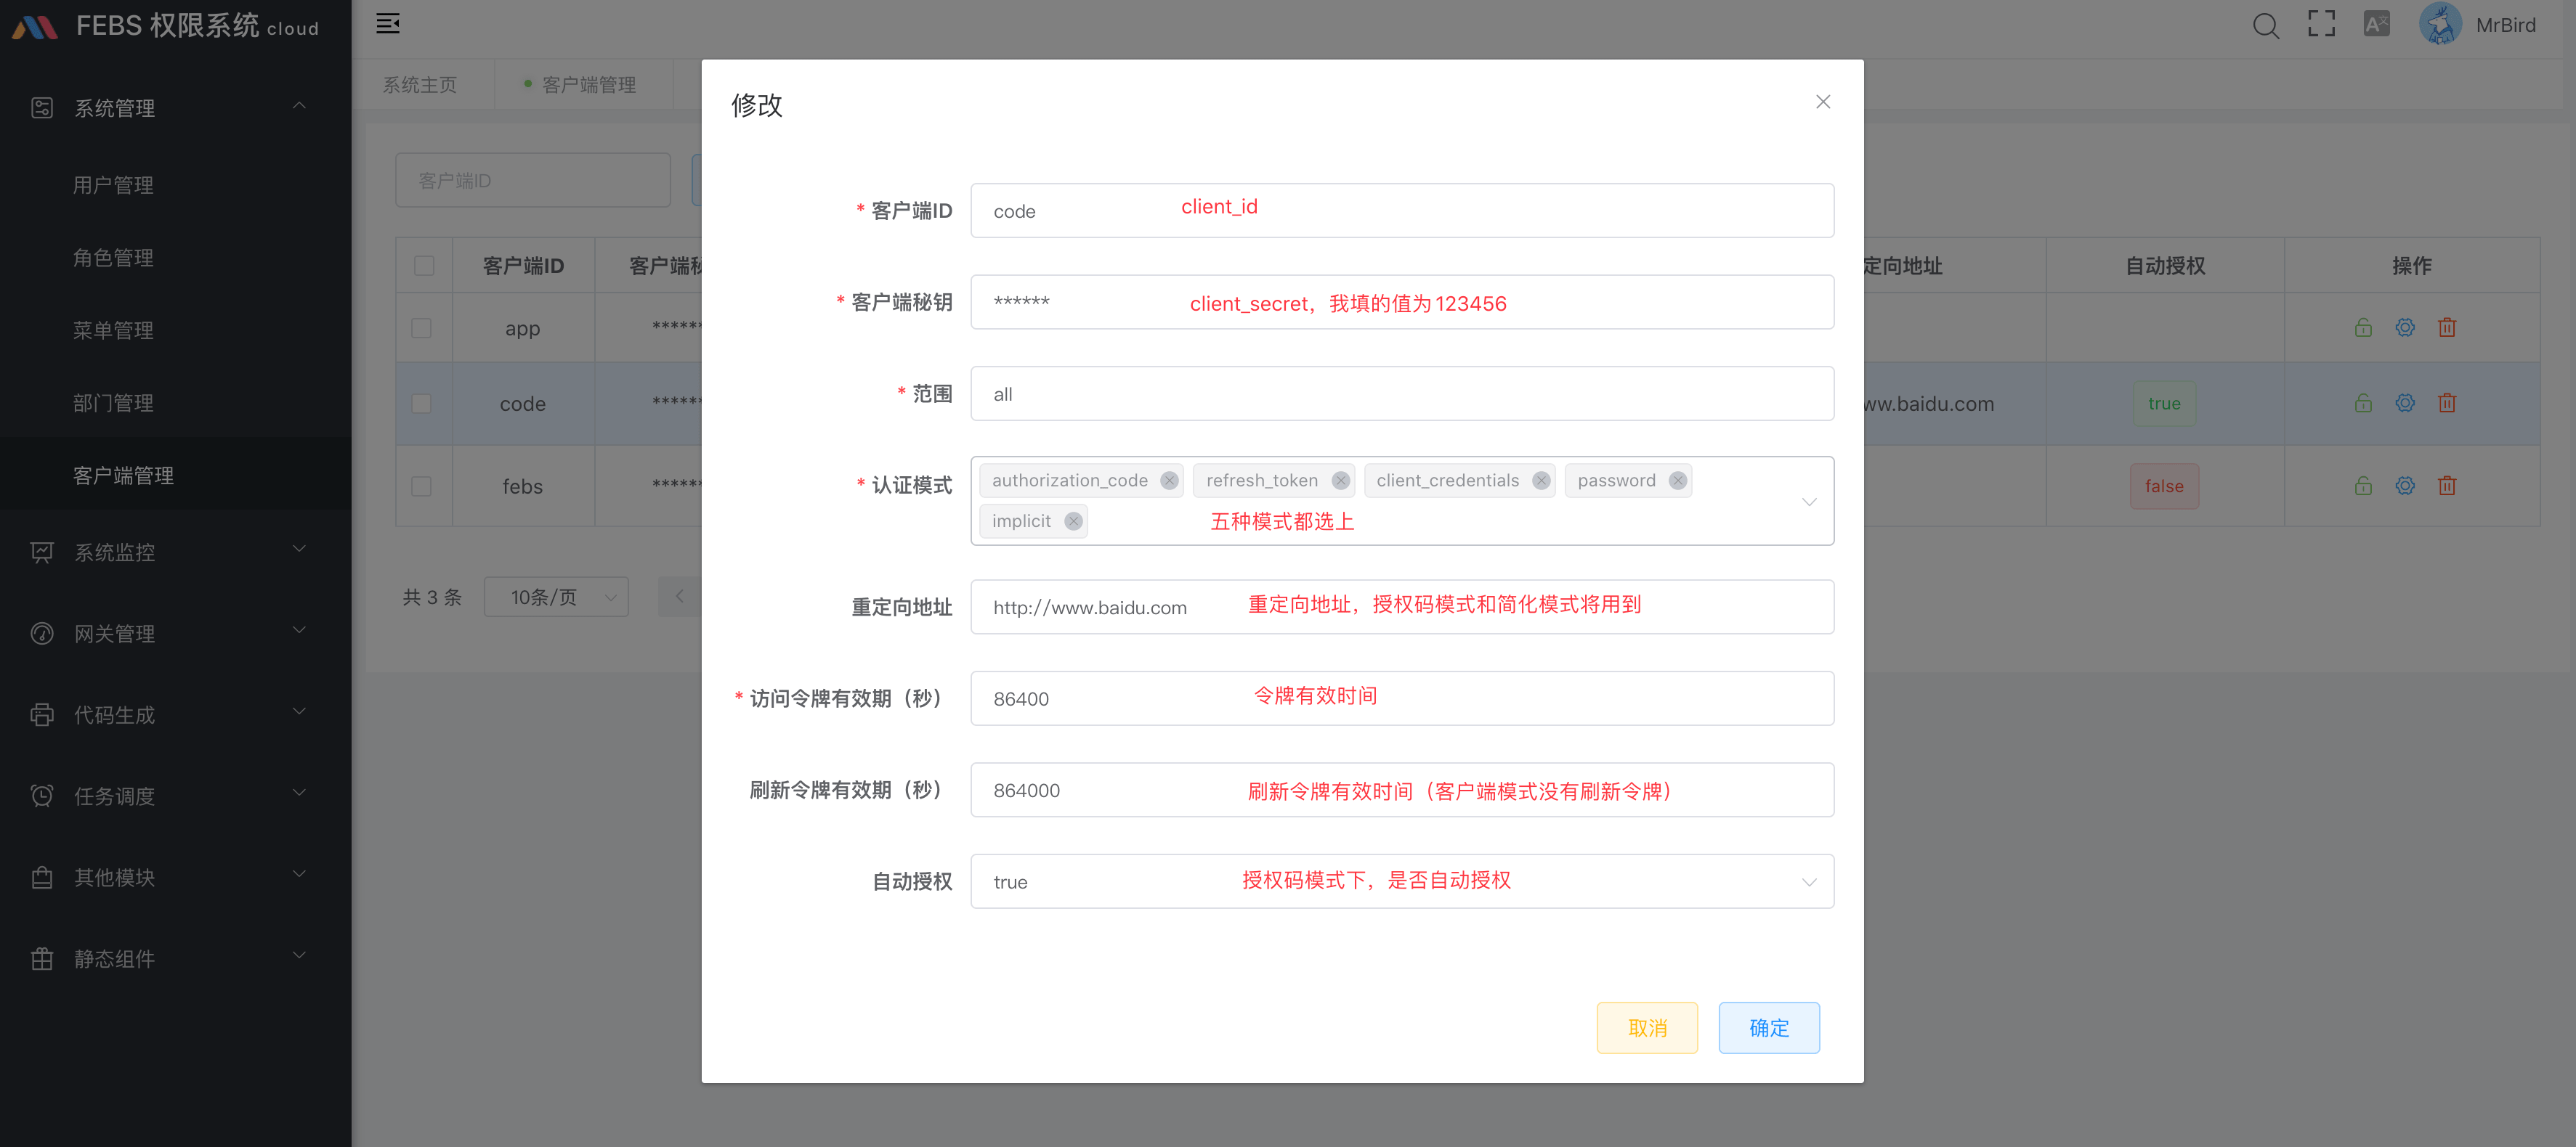Remove the password tag
Image resolution: width=2576 pixels, height=1147 pixels.
point(1677,481)
